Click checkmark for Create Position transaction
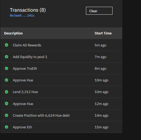 click(7, 115)
